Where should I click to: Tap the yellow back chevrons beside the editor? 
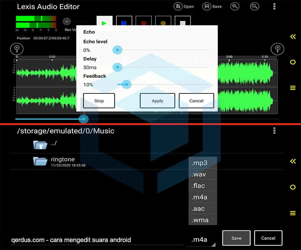click(x=293, y=36)
